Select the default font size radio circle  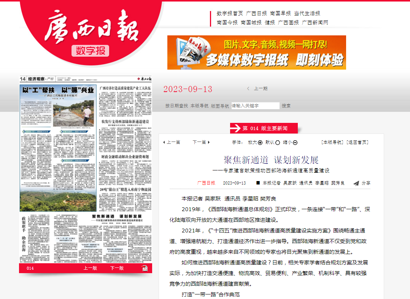click(x=278, y=143)
